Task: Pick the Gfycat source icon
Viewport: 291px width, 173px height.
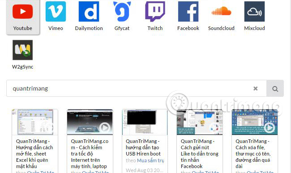Action: coord(122,12)
